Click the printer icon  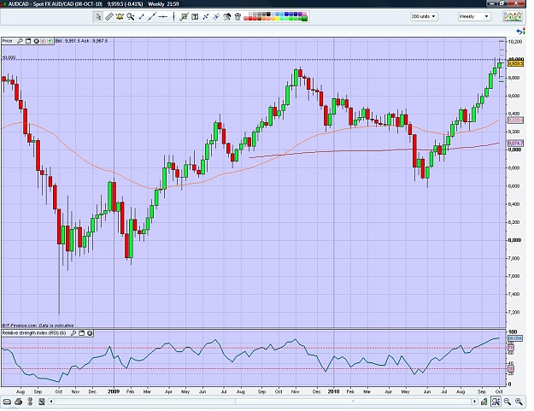pos(19,402)
